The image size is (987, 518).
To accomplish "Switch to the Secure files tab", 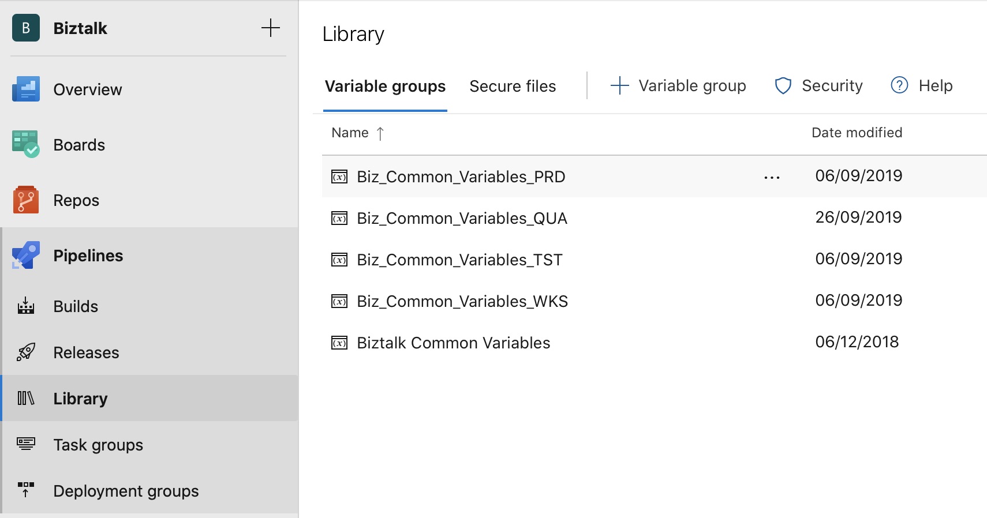I will [x=513, y=85].
